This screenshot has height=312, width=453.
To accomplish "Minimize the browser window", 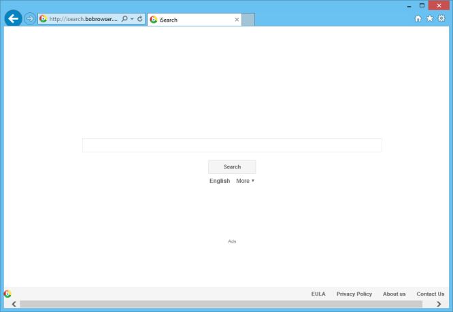I will pyautogui.click(x=409, y=5).
